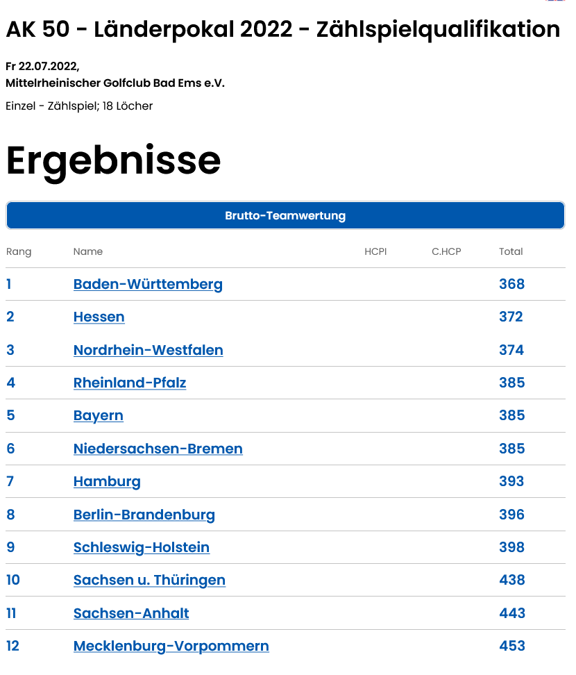Click total score 453 for Mecklenburg-Vorpommern
Image resolution: width=576 pixels, height=675 pixels.
pos(512,646)
